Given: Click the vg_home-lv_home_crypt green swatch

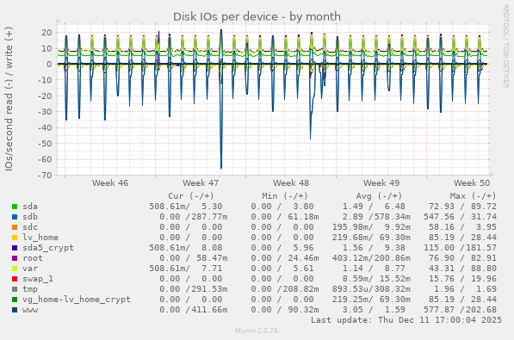Looking at the screenshot, I should click(15, 300).
